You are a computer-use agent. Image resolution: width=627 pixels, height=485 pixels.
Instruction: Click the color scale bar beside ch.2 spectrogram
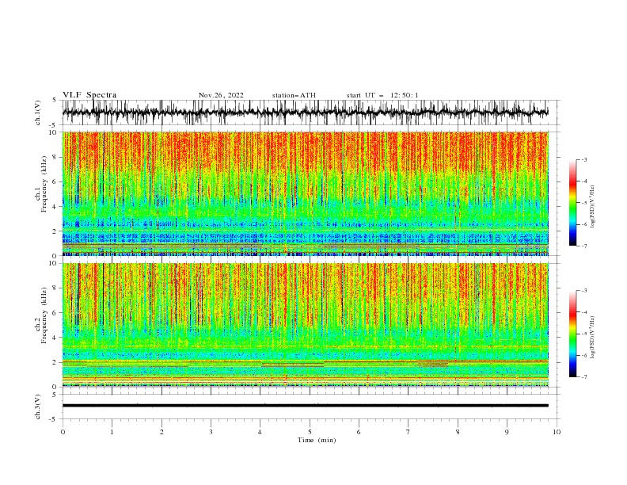pos(572,334)
